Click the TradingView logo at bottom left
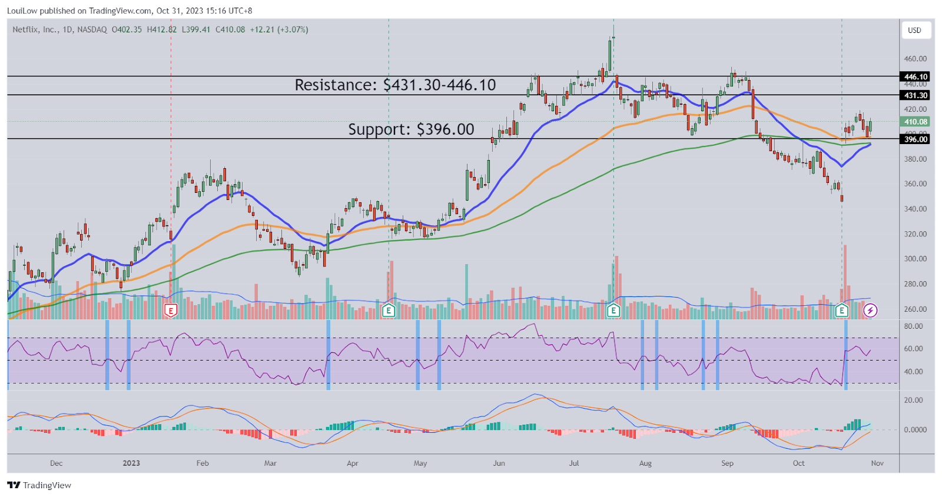 pos(39,485)
